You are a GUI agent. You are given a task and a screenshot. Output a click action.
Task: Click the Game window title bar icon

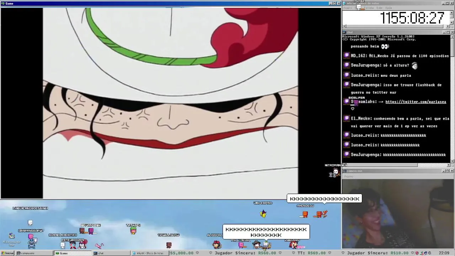3,3
